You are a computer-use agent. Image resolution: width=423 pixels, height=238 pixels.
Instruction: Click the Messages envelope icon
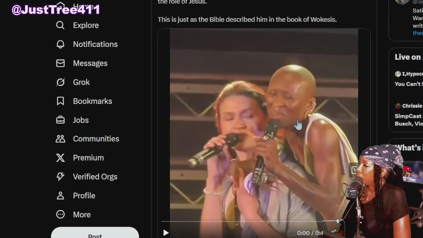click(60, 63)
